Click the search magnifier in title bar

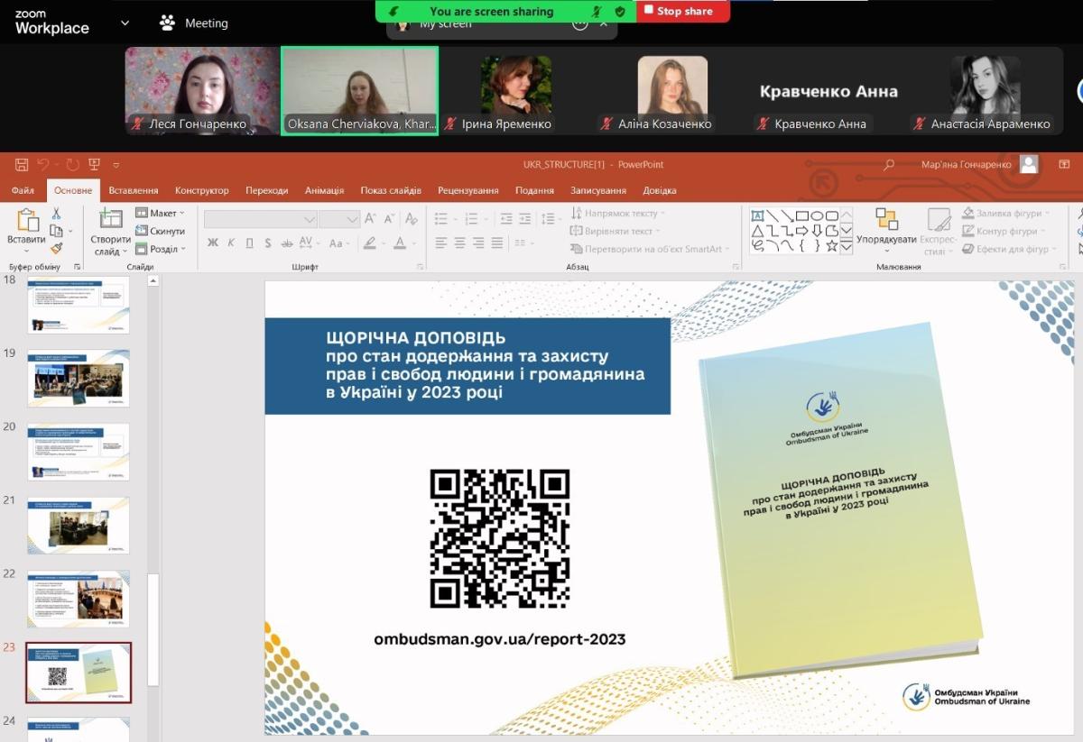tap(889, 165)
